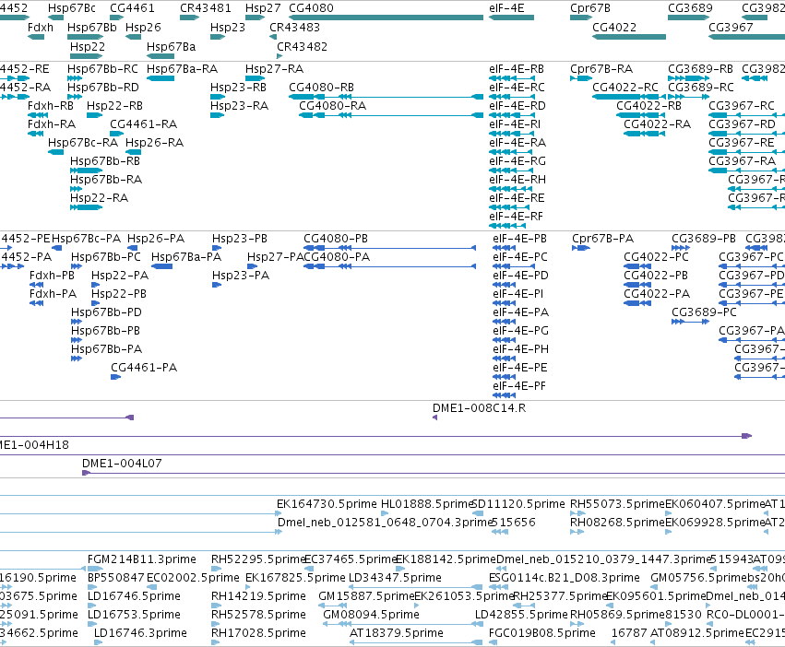Screen dimensions: 785x647
Task: Open the CG4080-RB transcript label
Action: tap(321, 87)
